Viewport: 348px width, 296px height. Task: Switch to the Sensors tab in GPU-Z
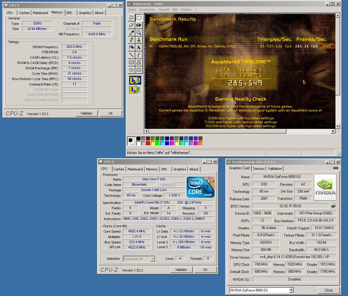[x=259, y=168]
